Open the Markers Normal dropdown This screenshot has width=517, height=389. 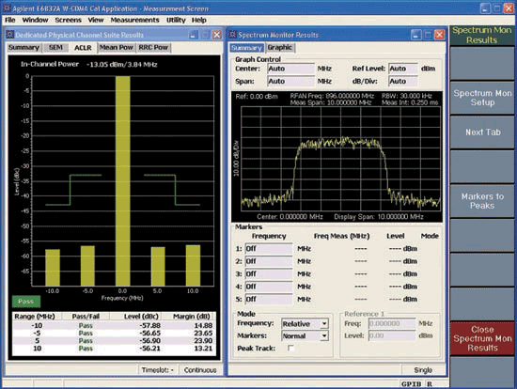pyautogui.click(x=324, y=336)
